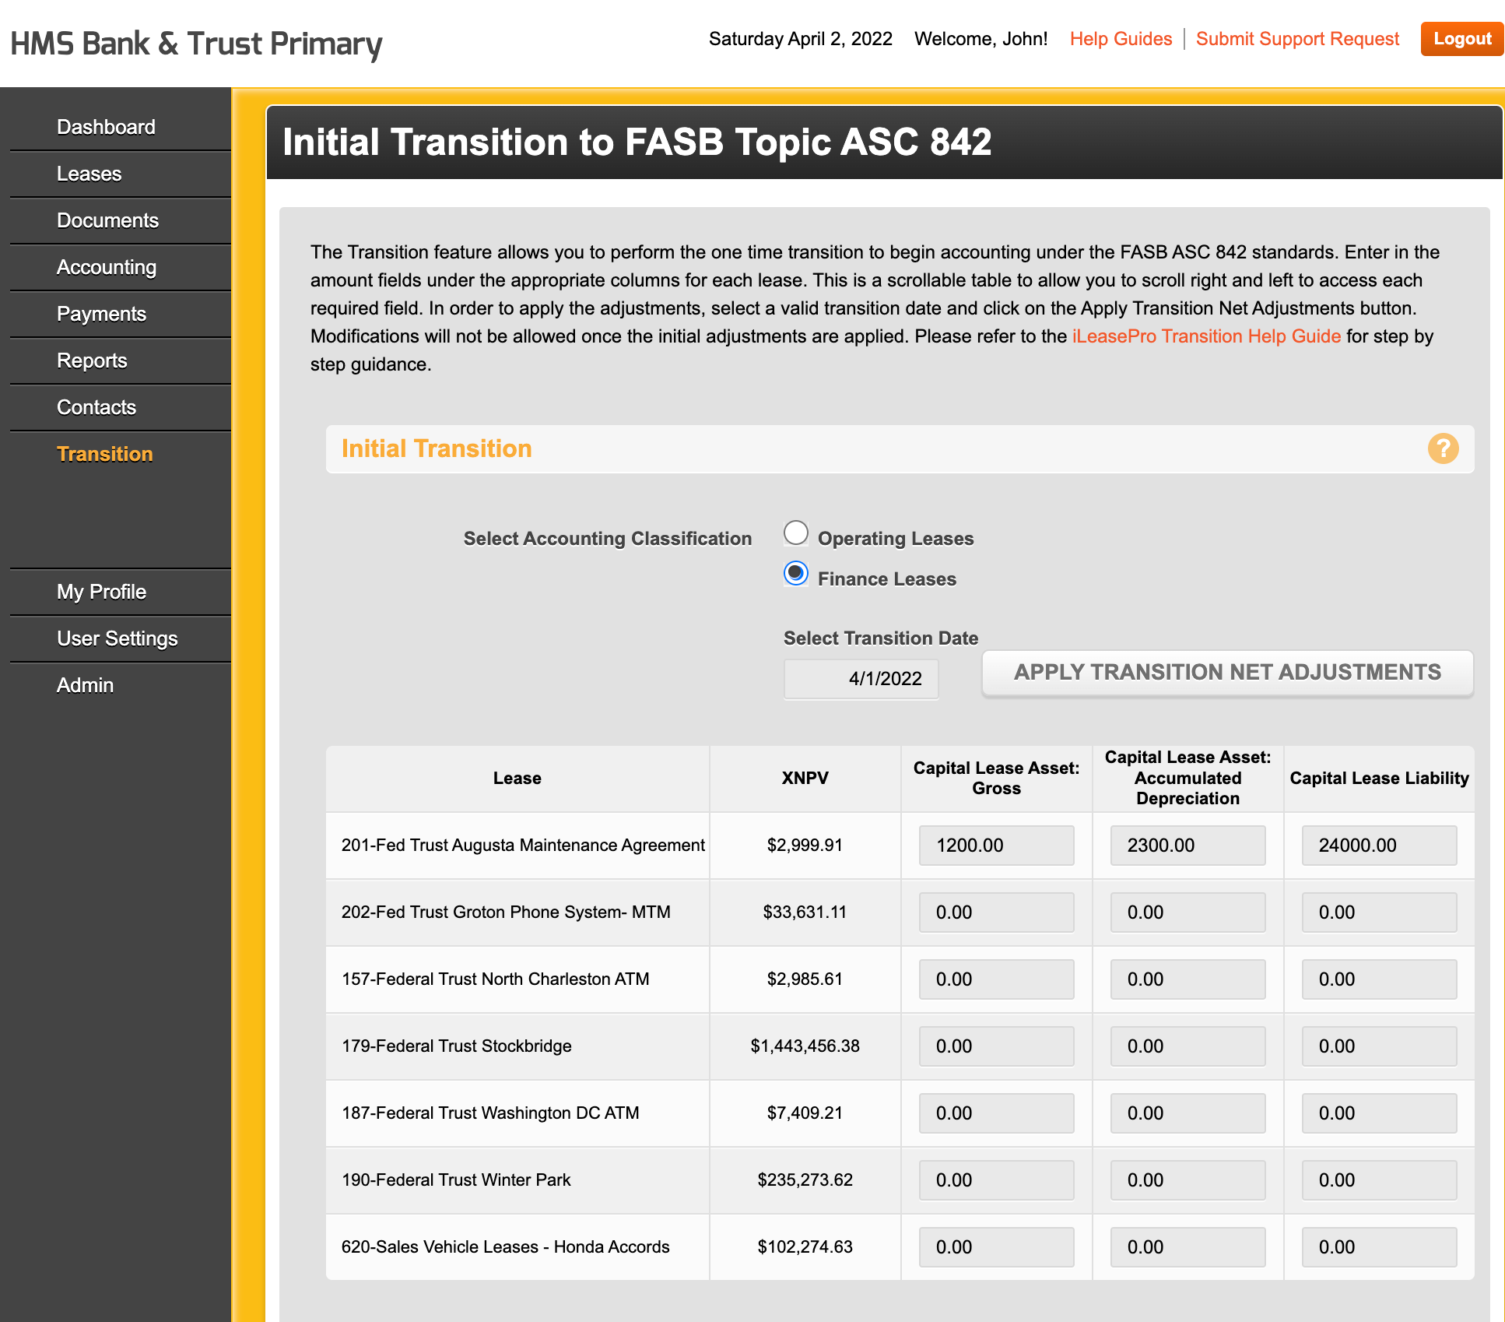Screen dimensions: 1505x1322
Task: Open My Profile settings
Action: coord(100,592)
